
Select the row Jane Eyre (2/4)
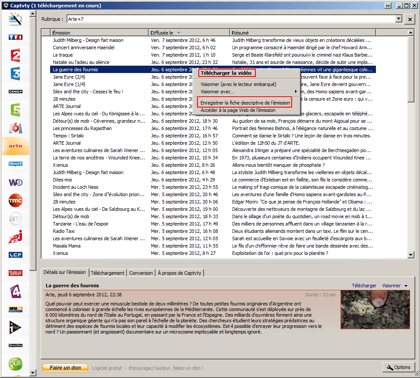click(213, 77)
